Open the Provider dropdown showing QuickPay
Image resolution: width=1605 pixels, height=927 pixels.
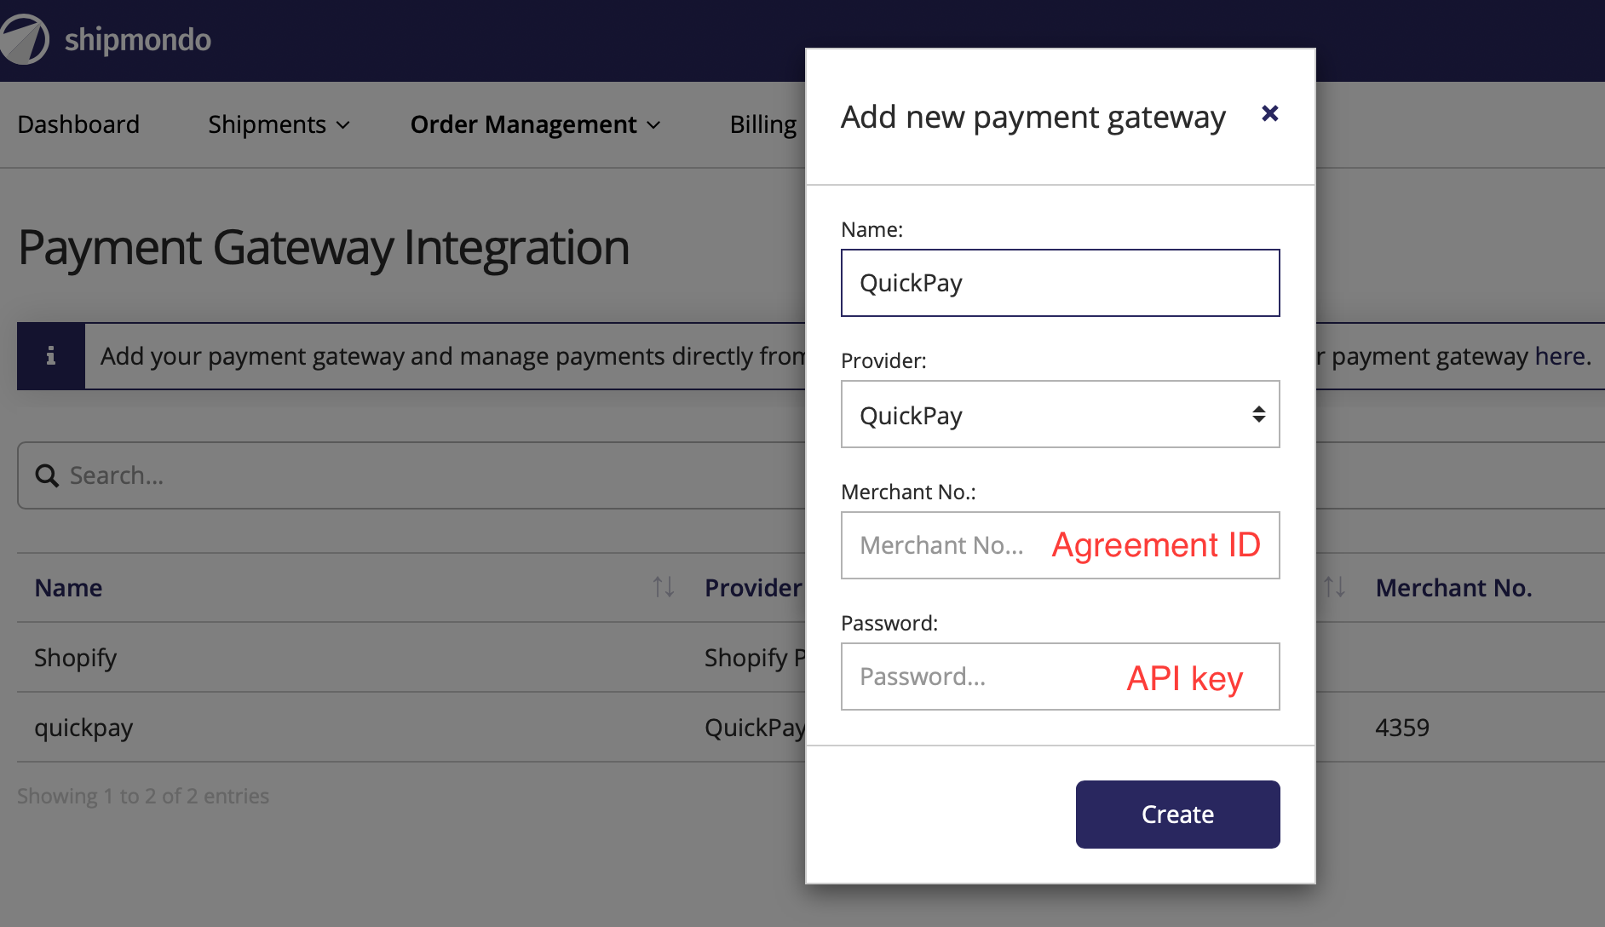point(1060,414)
